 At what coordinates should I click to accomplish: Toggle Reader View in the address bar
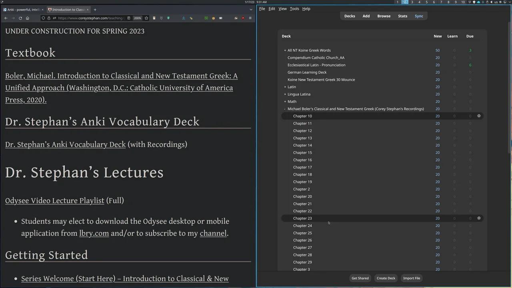(x=128, y=18)
